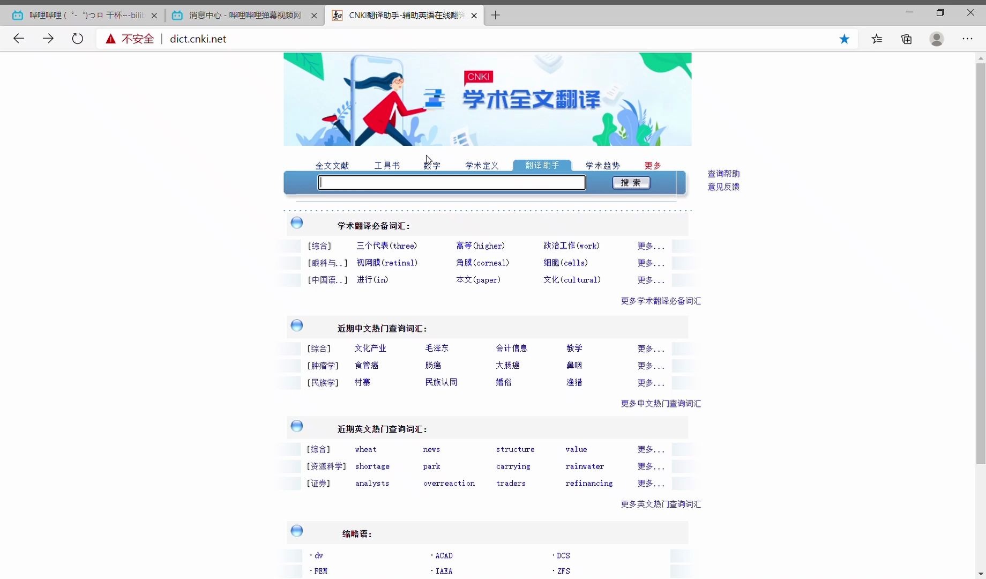Open the ACAD abbreviation
The image size is (986, 579).
pyautogui.click(x=444, y=556)
